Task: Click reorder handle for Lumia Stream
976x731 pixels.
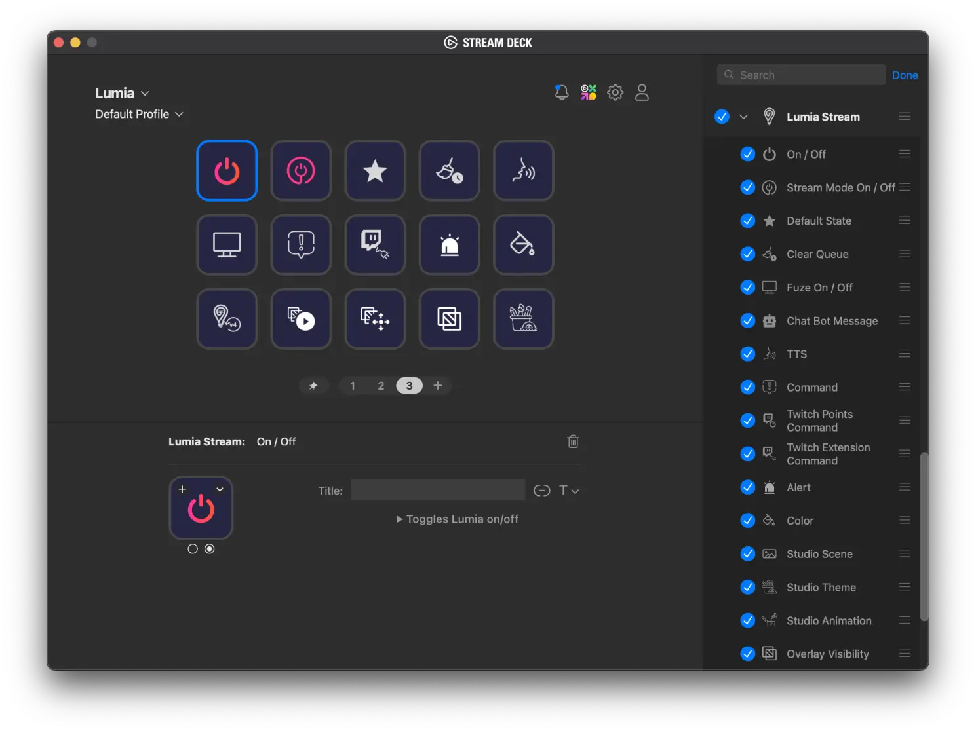Action: pyautogui.click(x=905, y=117)
